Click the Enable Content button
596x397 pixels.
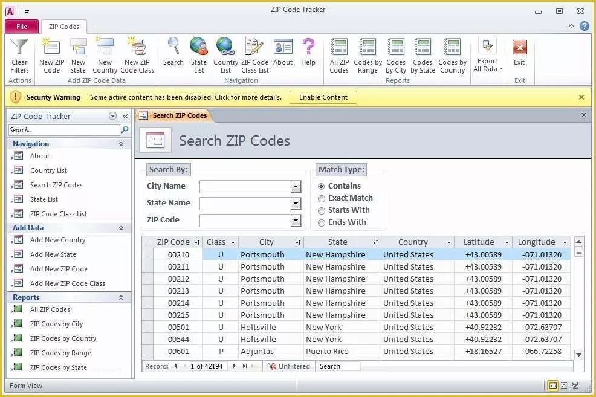pyautogui.click(x=323, y=97)
